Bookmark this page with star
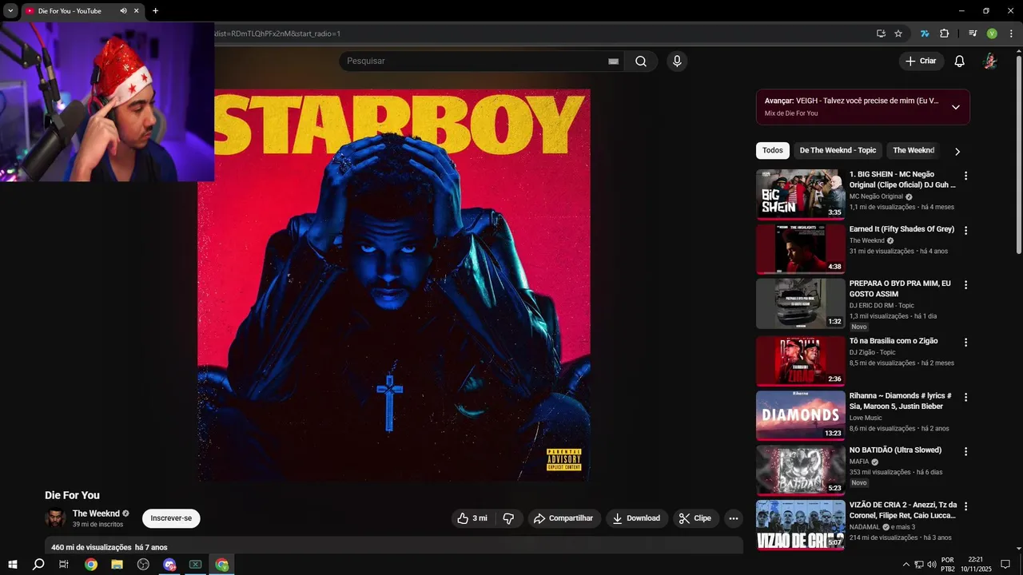This screenshot has height=575, width=1023. pos(898,34)
